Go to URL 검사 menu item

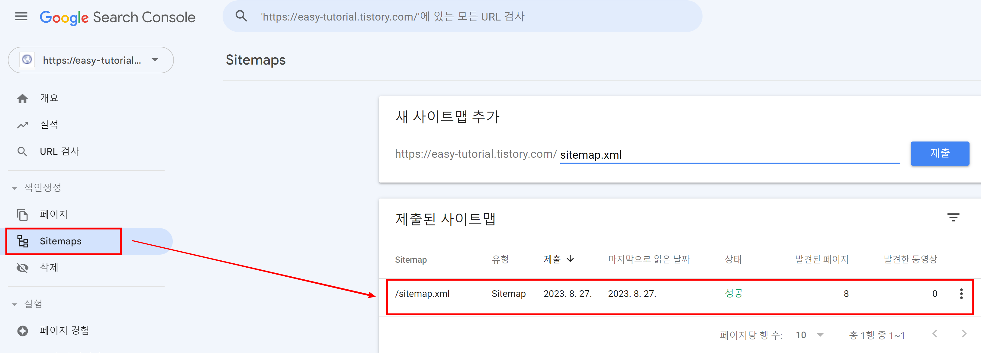(59, 151)
